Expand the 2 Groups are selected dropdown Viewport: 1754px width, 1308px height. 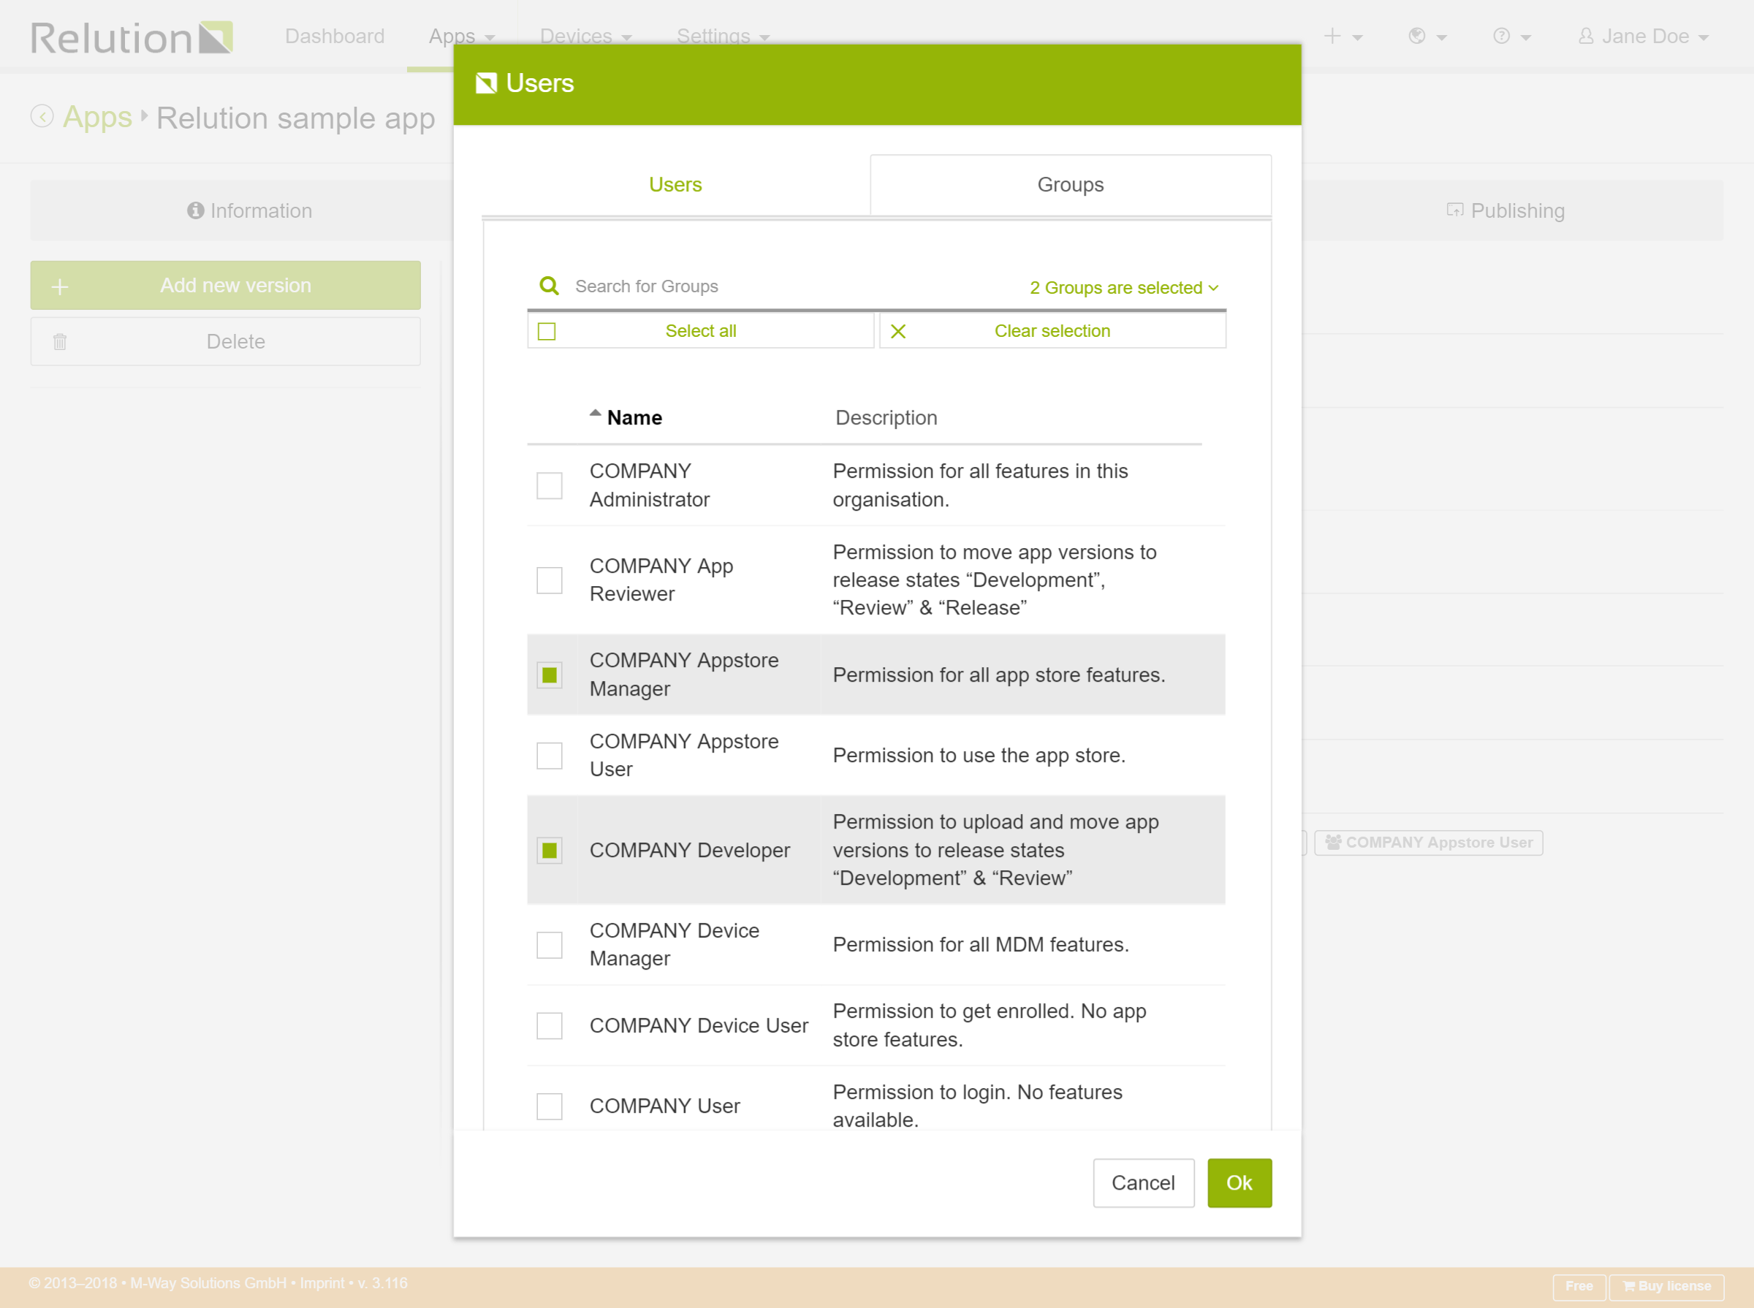[x=1124, y=287]
